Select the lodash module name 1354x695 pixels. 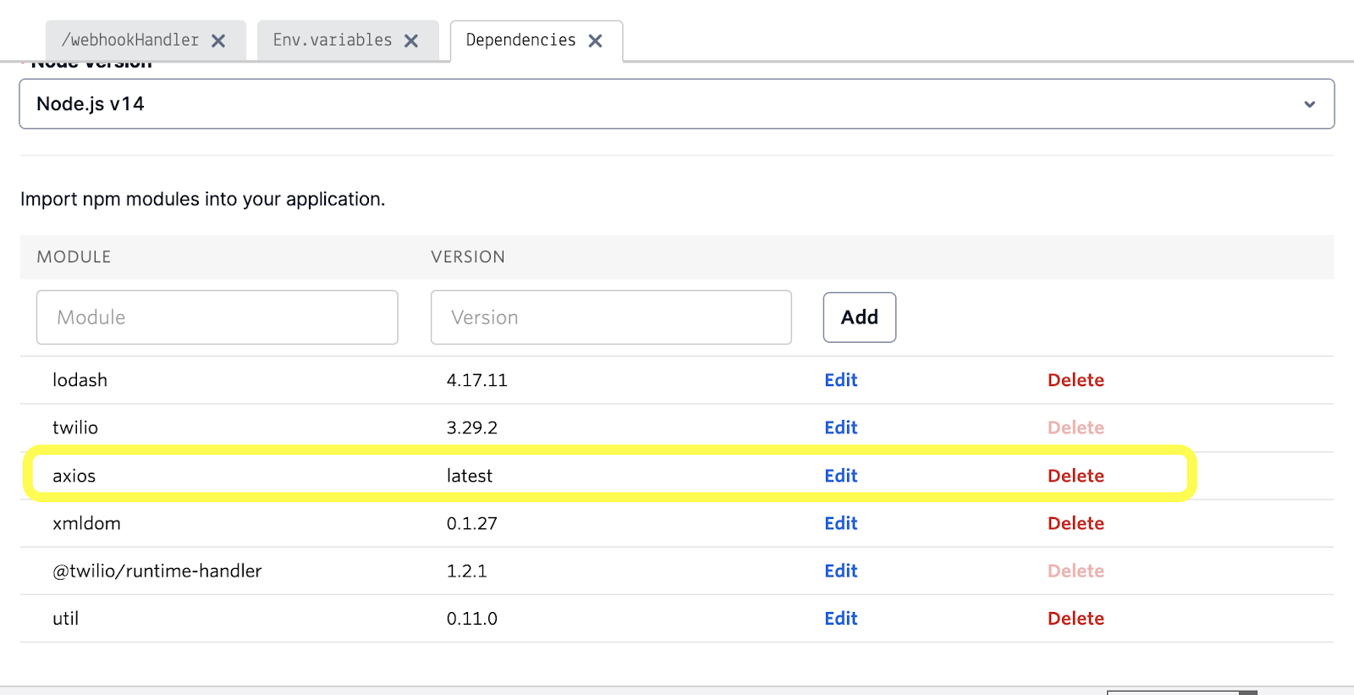[80, 380]
